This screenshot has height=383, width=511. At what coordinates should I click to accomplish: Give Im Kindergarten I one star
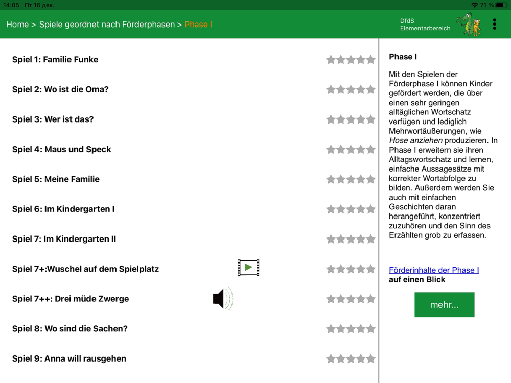point(331,209)
